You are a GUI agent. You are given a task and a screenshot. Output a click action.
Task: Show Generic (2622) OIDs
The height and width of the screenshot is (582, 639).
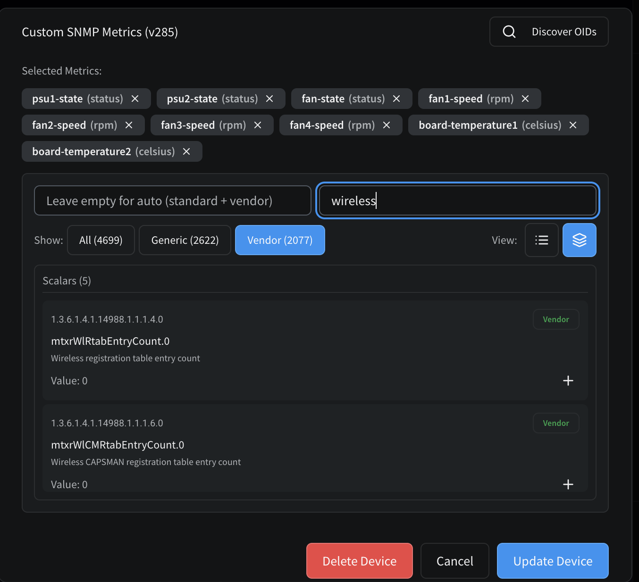point(185,240)
